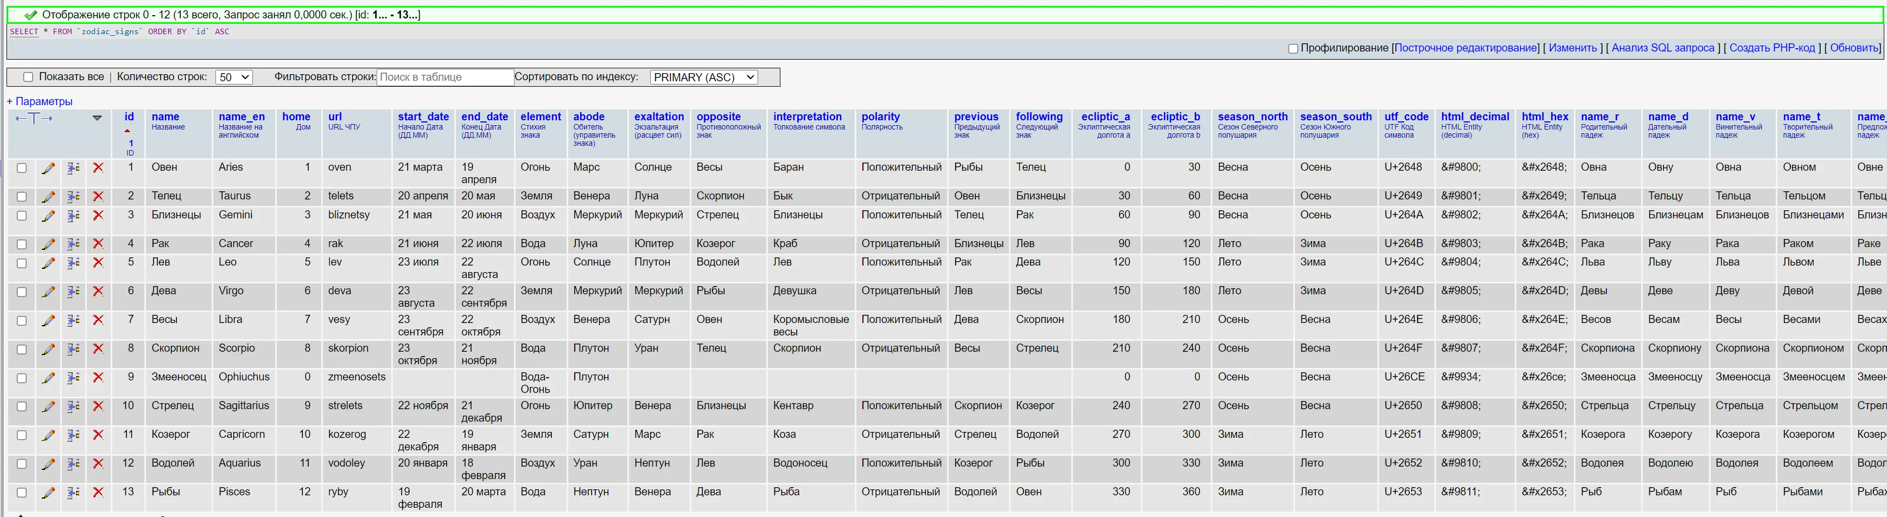Delete the Овен row with red X
The width and height of the screenshot is (1887, 517).
click(x=98, y=168)
